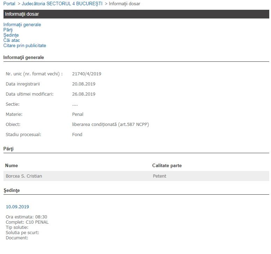Click the Complet: C10 PENAL text
Image resolution: width=271 pixels, height=254 pixels.
27,222
